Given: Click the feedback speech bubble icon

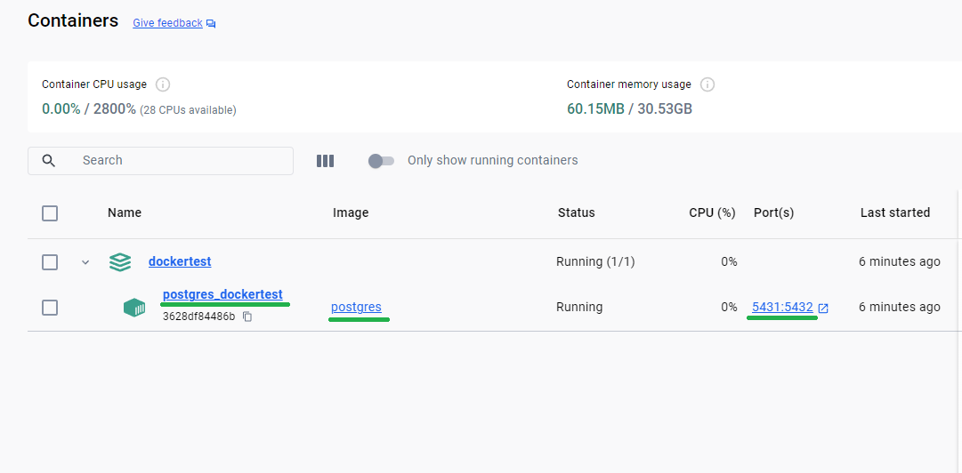Looking at the screenshot, I should click(211, 24).
